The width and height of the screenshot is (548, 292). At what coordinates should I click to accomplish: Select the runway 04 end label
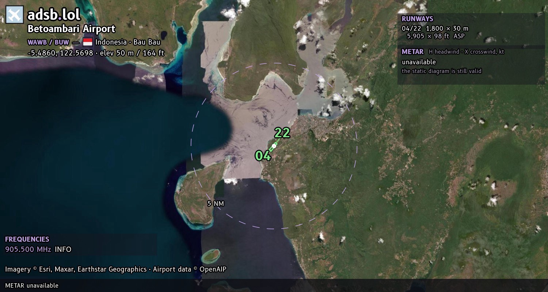(263, 156)
